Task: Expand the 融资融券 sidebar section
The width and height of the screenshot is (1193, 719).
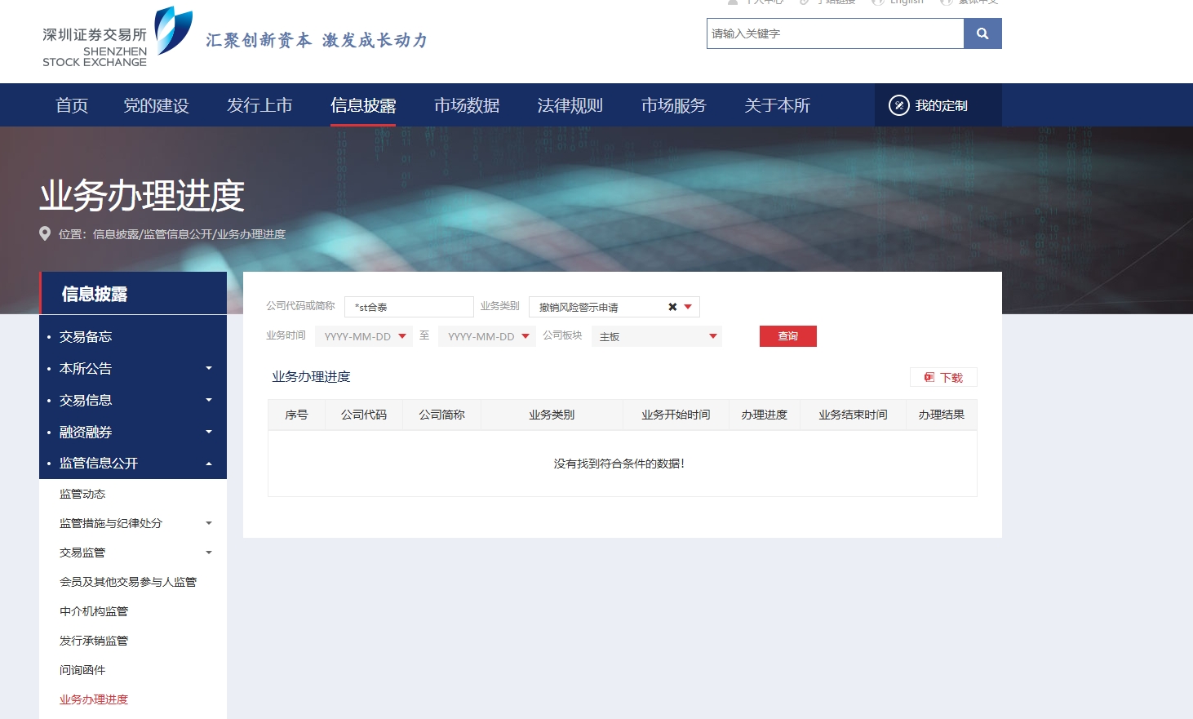Action: (209, 432)
